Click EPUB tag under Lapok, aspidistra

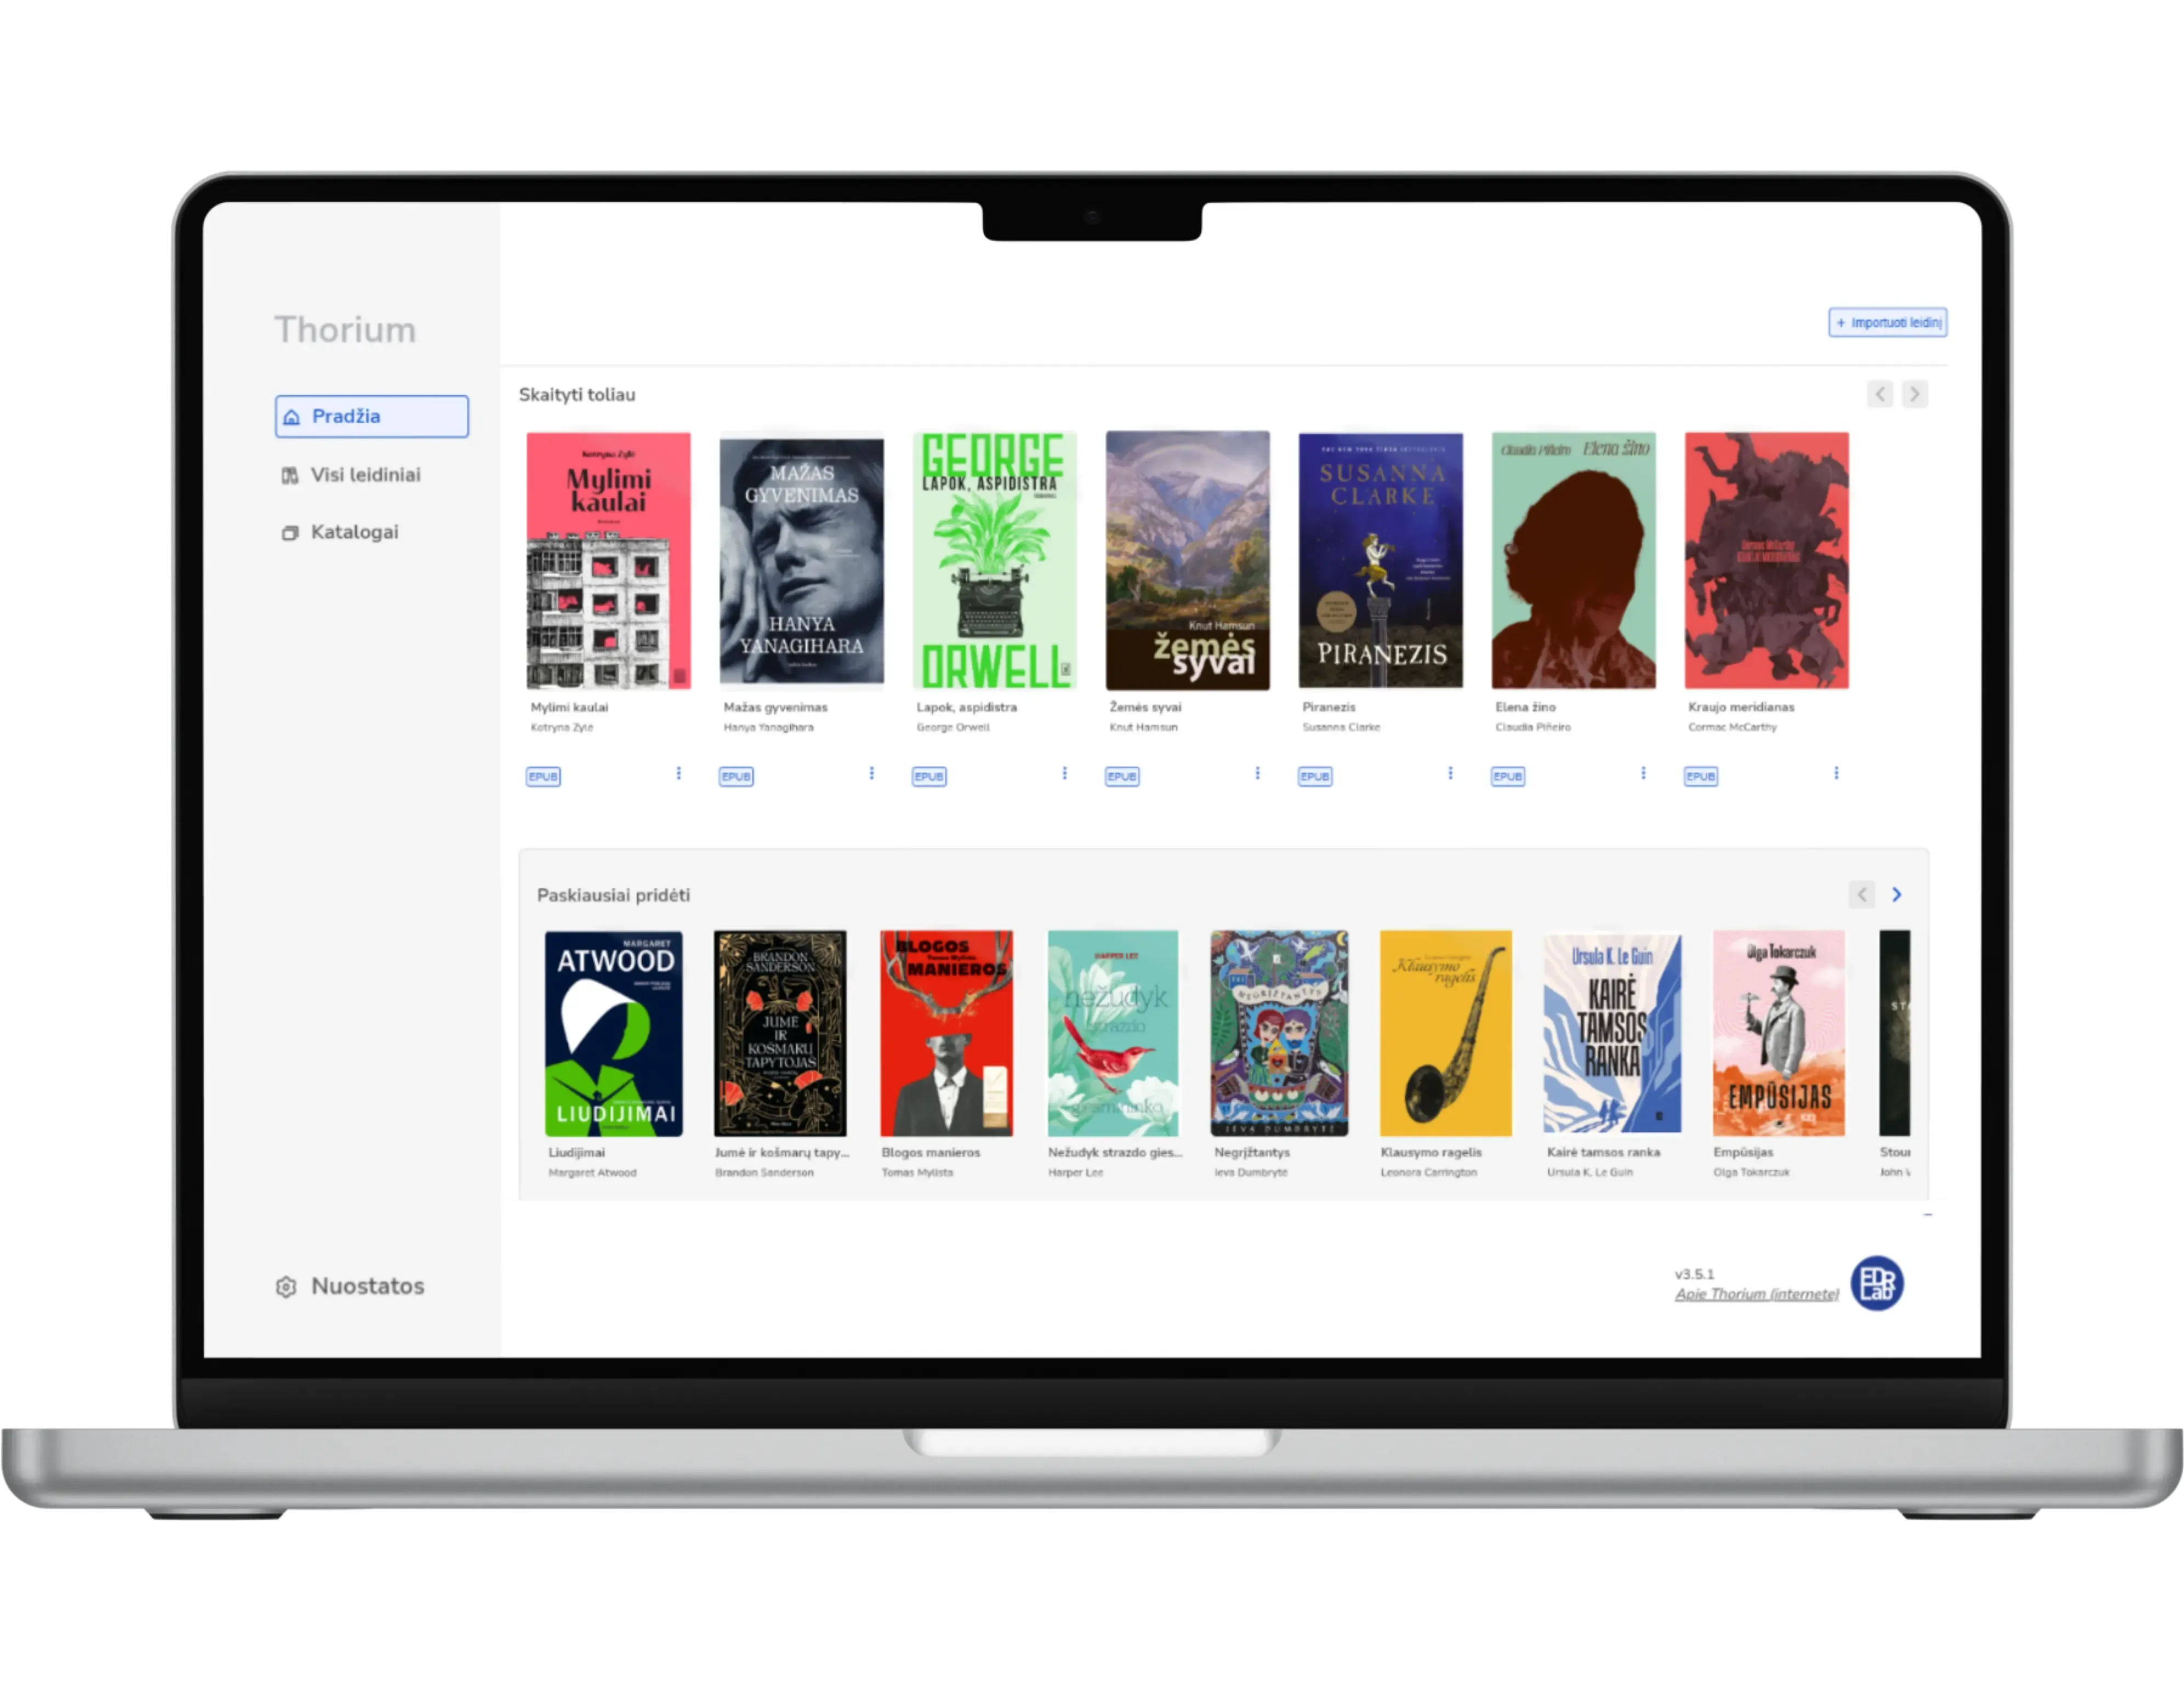pos(929,777)
